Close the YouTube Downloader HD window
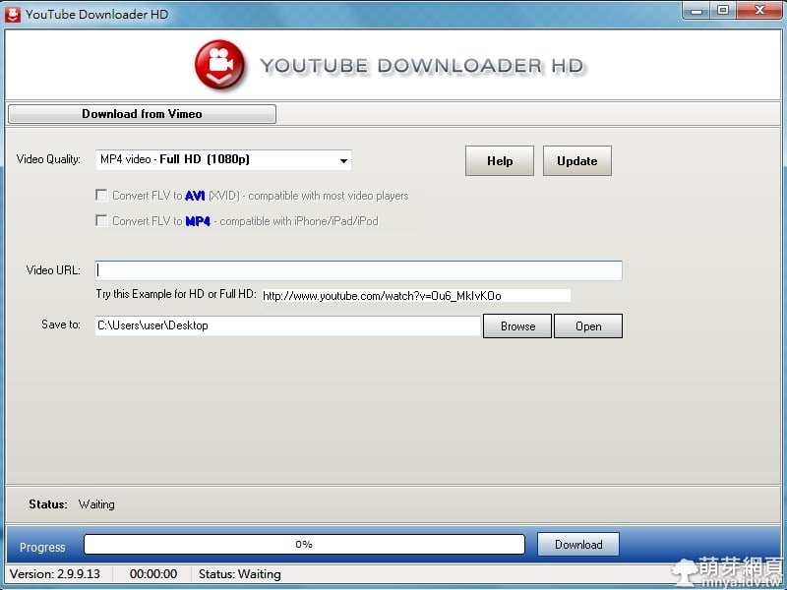787x590 pixels. click(x=759, y=11)
